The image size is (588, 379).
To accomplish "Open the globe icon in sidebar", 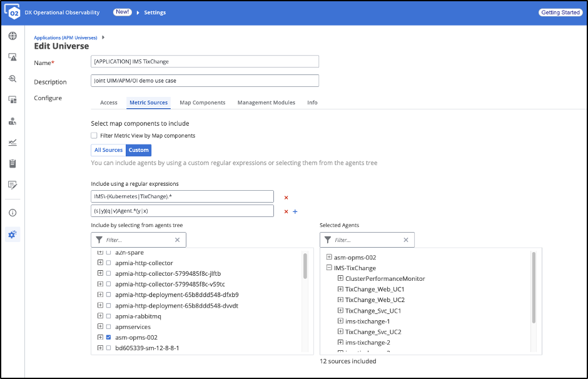I will coord(13,36).
